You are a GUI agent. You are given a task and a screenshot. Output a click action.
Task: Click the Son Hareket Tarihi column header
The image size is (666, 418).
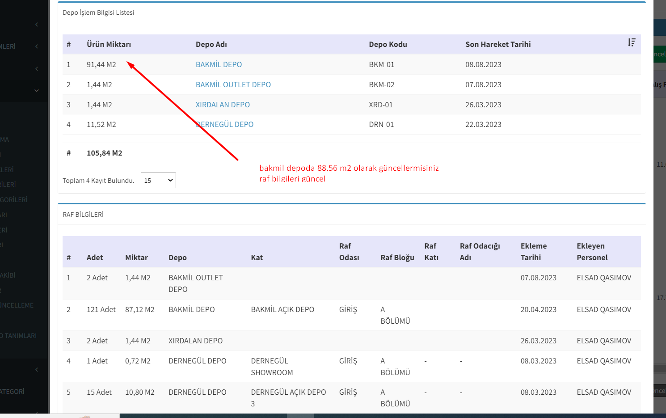498,44
